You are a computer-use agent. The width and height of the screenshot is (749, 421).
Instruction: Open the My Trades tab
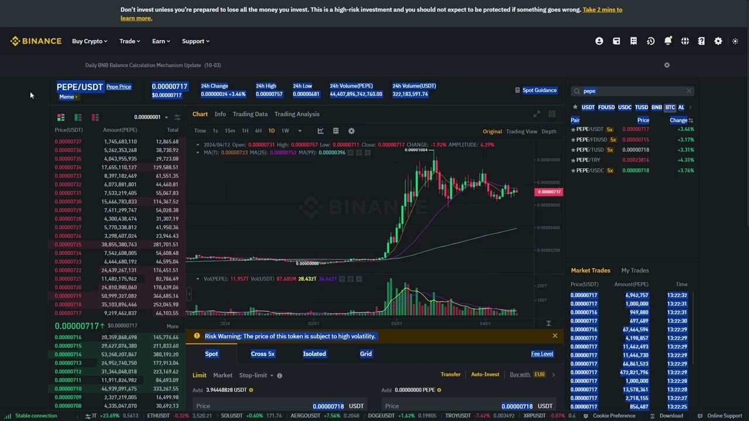point(635,270)
